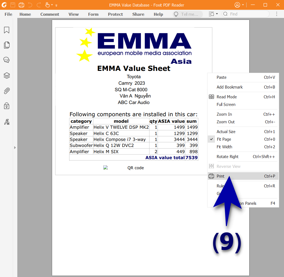Select Read Mode in context menu
Image resolution: width=284 pixels, height=277 pixels.
pos(243,97)
